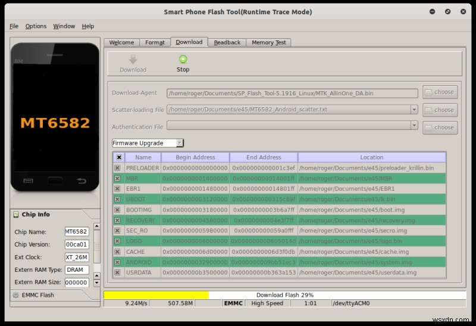Viewport: 476px width, 326px height.
Task: Click the home key on phone image
Action: (55, 181)
